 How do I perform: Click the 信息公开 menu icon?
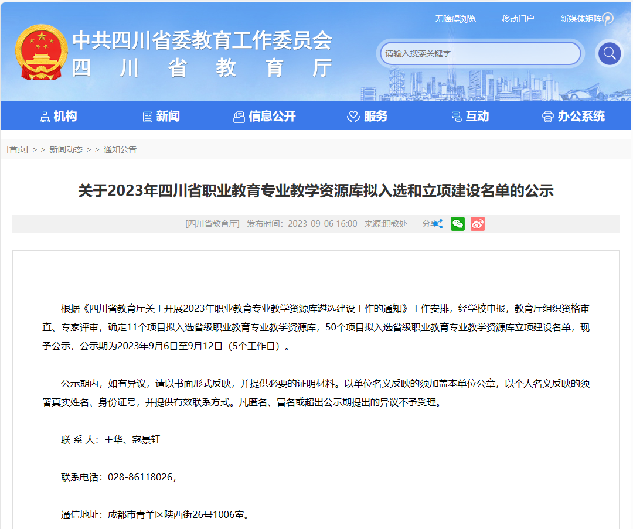pyautogui.click(x=239, y=117)
